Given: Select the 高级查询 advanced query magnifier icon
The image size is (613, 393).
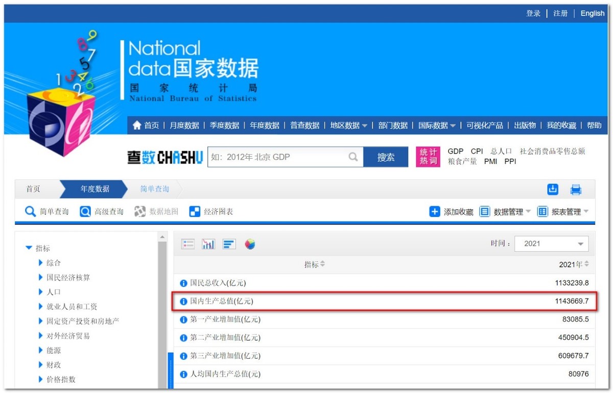Looking at the screenshot, I should click(x=86, y=211).
